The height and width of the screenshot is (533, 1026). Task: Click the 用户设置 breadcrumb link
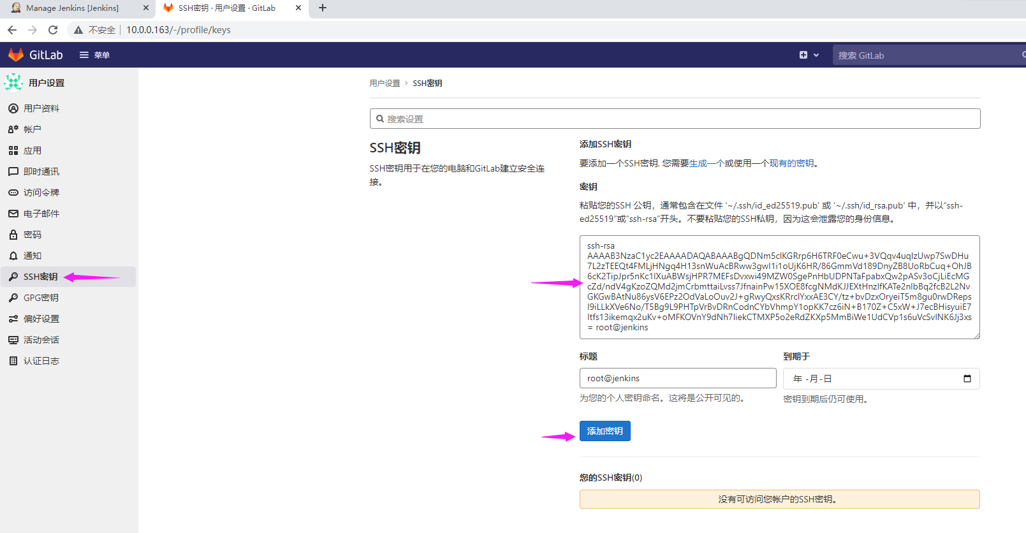385,84
